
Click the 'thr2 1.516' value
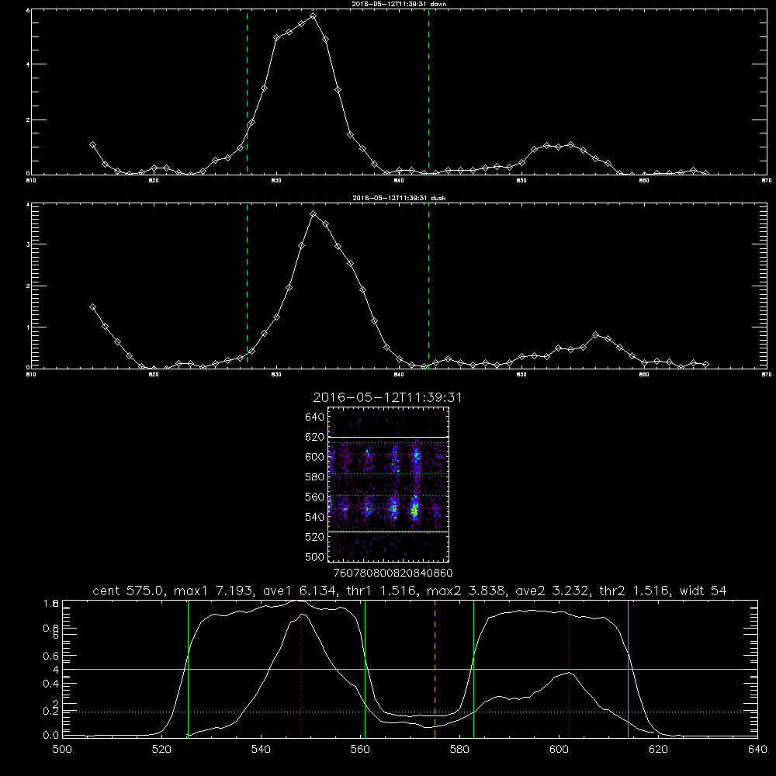[x=635, y=591]
